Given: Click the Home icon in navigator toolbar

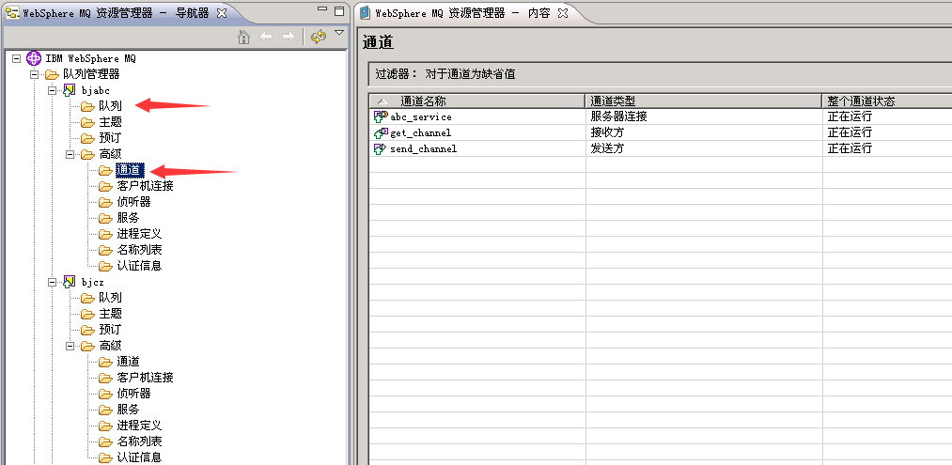Looking at the screenshot, I should pos(244,37).
